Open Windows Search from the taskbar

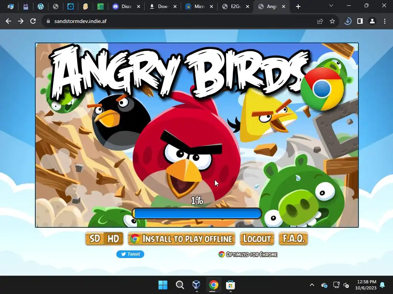[x=180, y=285]
